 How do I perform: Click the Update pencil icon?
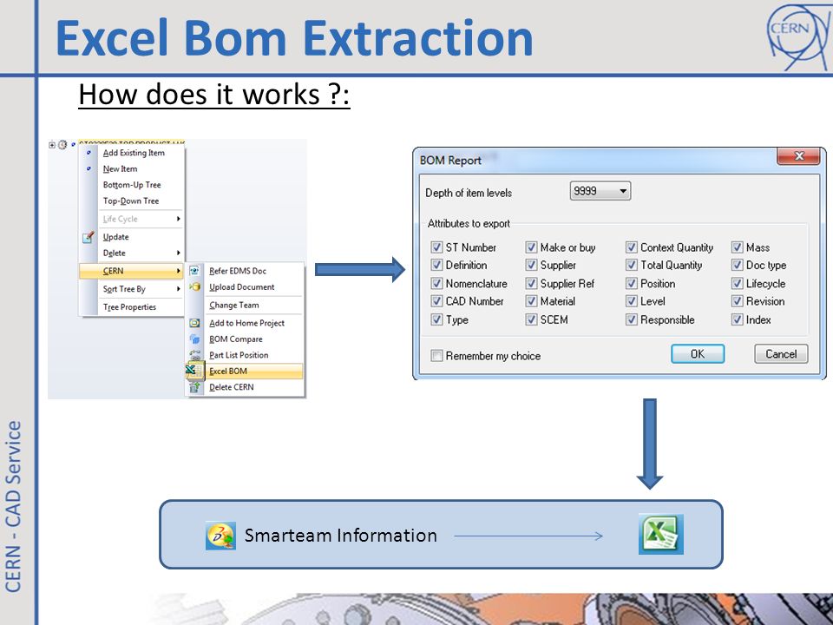pyautogui.click(x=89, y=237)
